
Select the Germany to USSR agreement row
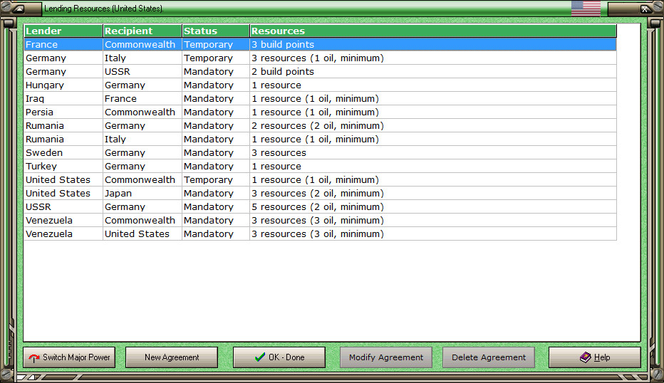tap(320, 71)
